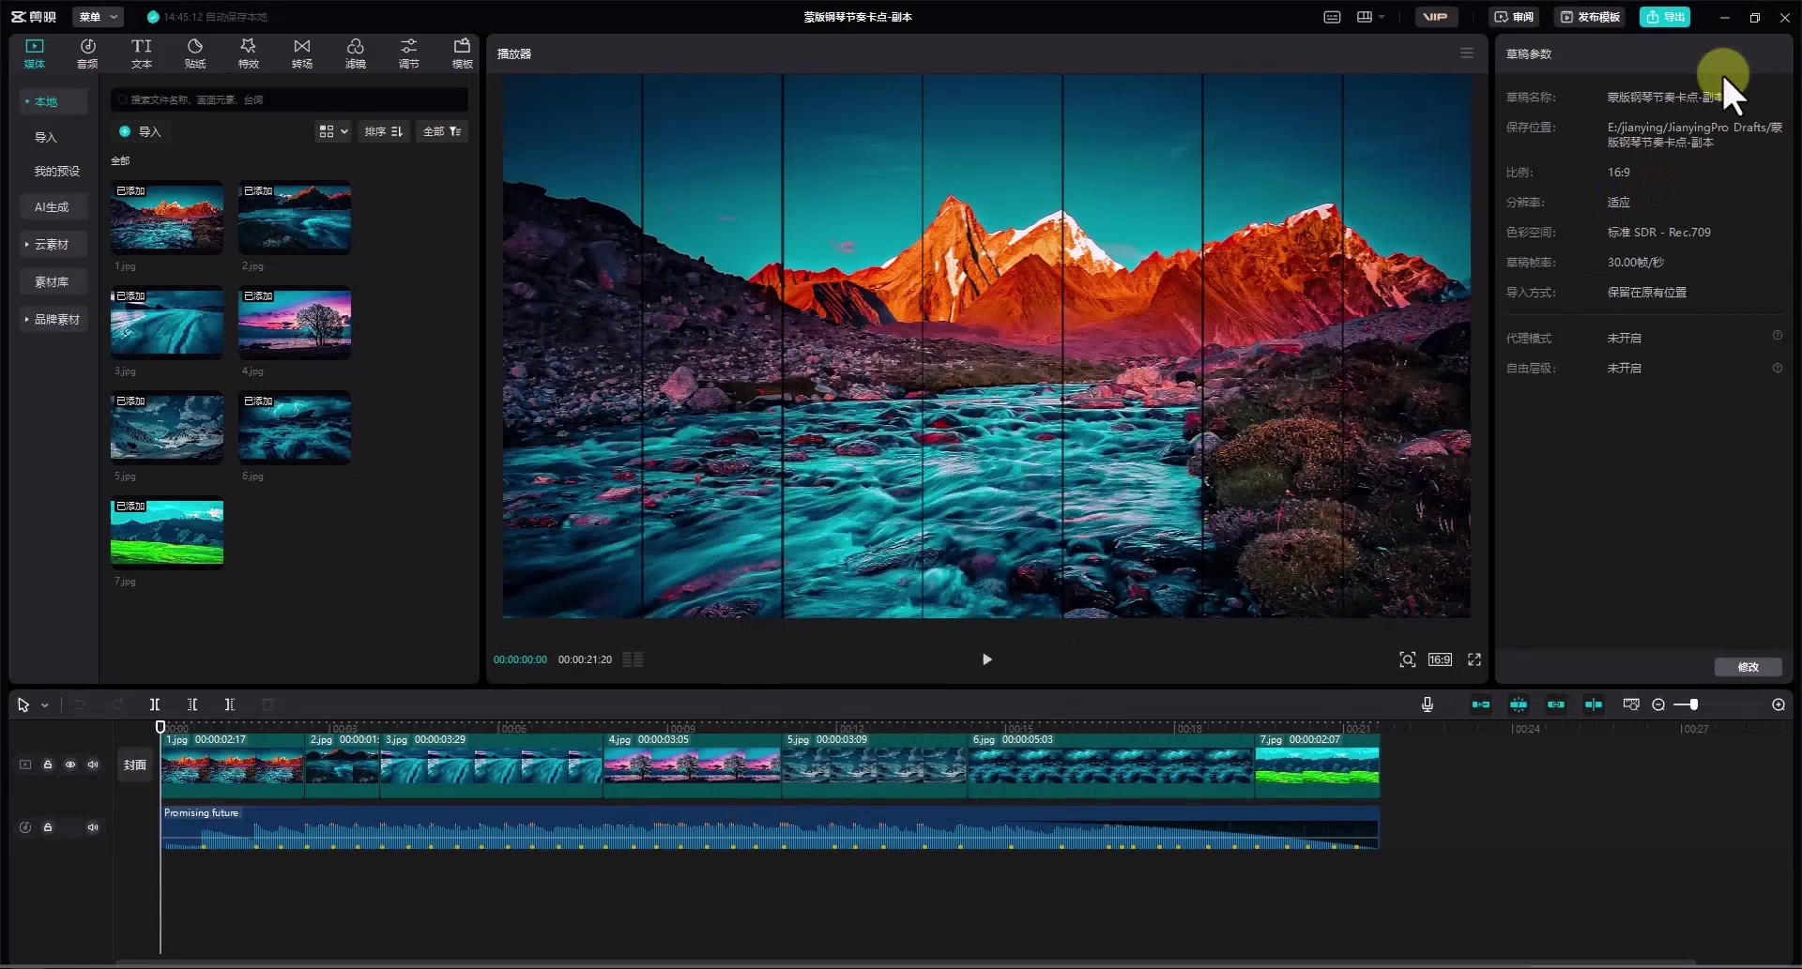Click info icon beside 代理模式
This screenshot has width=1802, height=969.
1777,336
